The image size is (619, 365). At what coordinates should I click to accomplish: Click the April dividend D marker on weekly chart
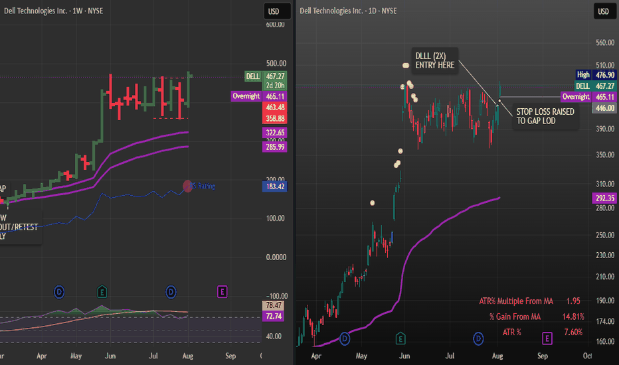(59, 292)
